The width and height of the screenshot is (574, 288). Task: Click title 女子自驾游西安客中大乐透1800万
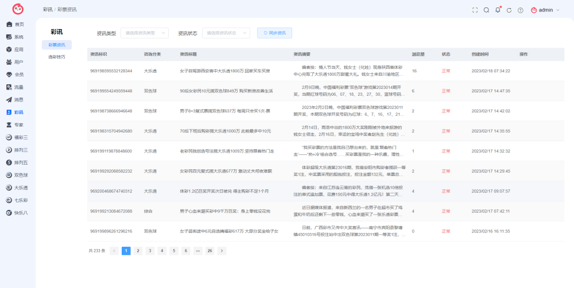(x=225, y=71)
